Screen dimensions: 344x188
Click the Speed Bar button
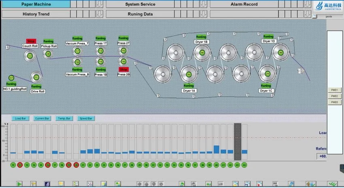tap(86, 118)
